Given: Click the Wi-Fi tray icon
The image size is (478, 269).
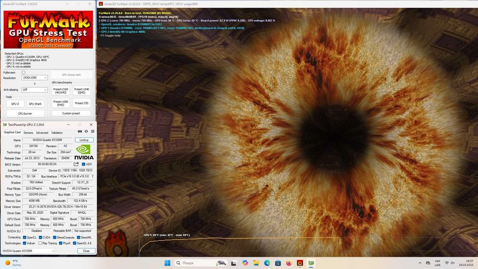Looking at the screenshot, I should point(447,263).
